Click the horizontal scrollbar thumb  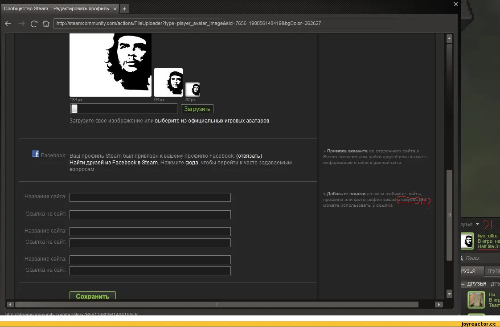tap(217, 304)
